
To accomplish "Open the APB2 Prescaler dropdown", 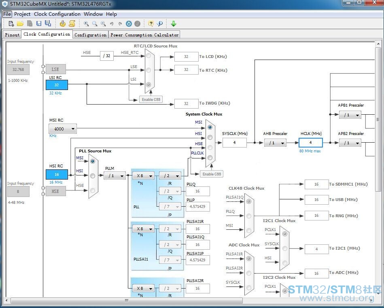I will tap(350, 143).
